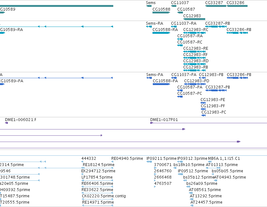
Task: Select the IP09211.5prime EST
Action: pos(162,159)
